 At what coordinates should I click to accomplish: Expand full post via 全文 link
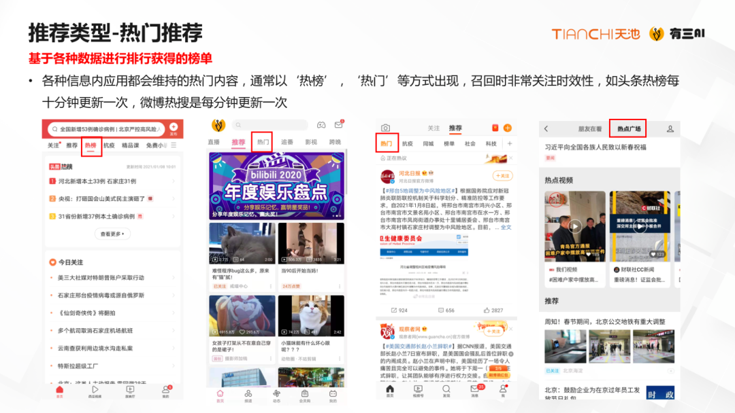coord(506,228)
